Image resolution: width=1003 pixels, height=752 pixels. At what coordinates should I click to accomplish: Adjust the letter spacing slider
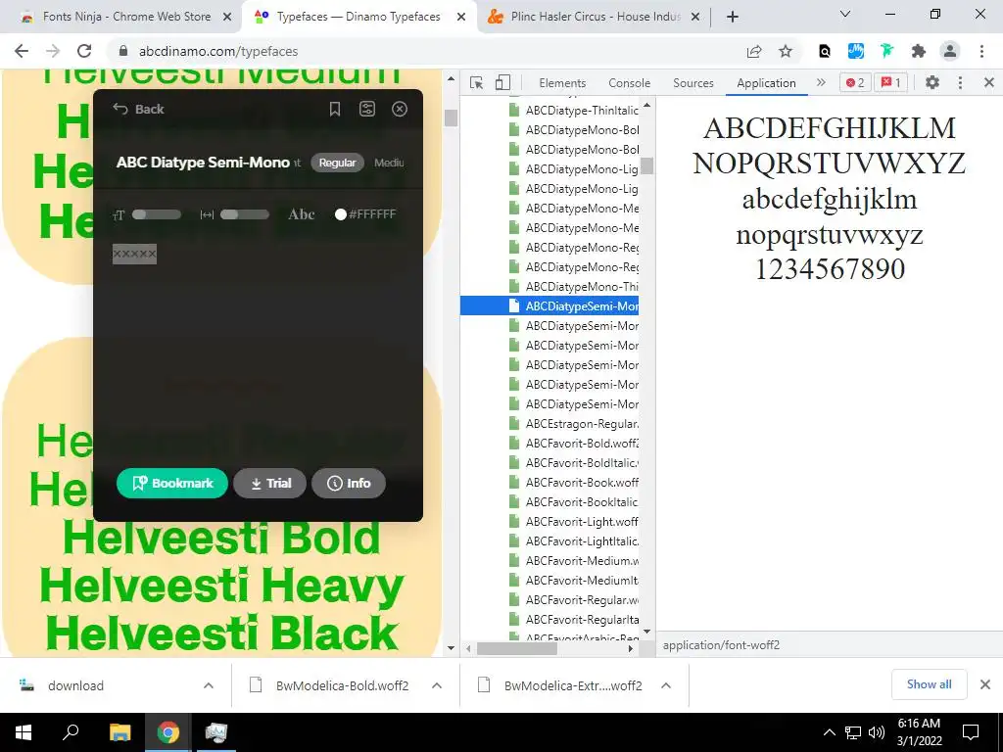coord(244,214)
